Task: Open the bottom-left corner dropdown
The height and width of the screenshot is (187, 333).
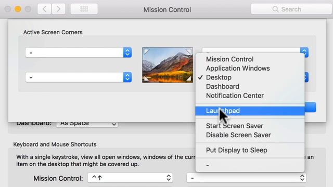Action: 79,77
